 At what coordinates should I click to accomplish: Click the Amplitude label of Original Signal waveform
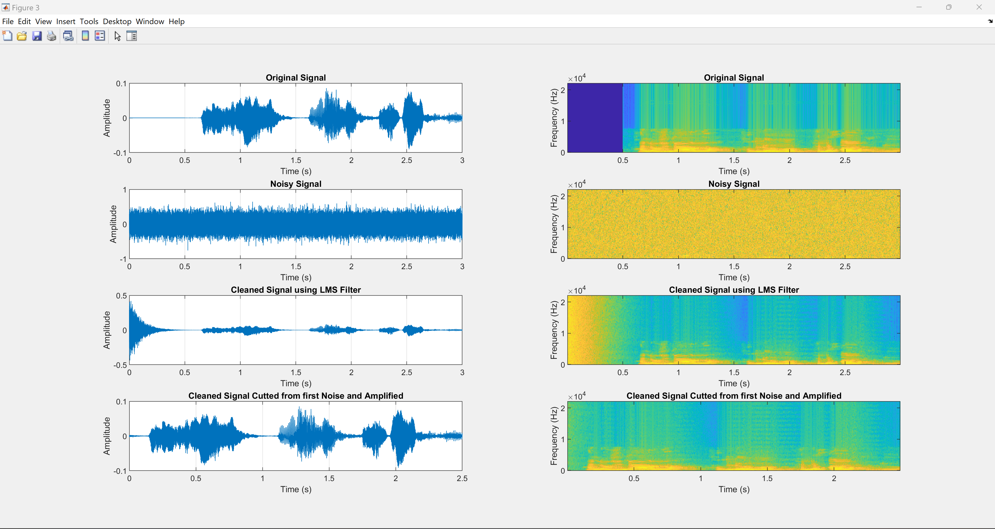(x=106, y=118)
